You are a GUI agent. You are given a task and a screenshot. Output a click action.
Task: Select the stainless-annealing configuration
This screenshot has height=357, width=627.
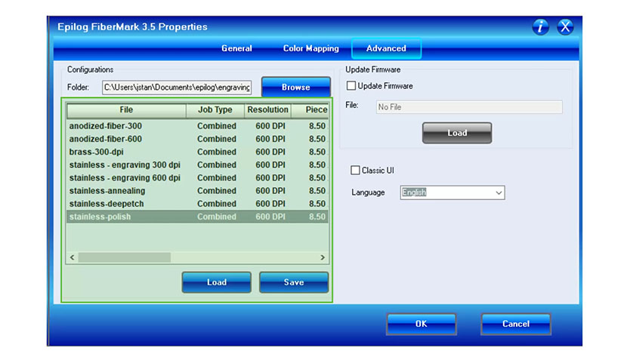coord(107,191)
